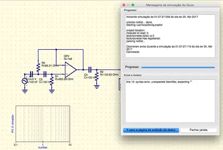Click the 'number' x-axis label of diagram
This screenshot has width=223, height=150.
(43, 148)
